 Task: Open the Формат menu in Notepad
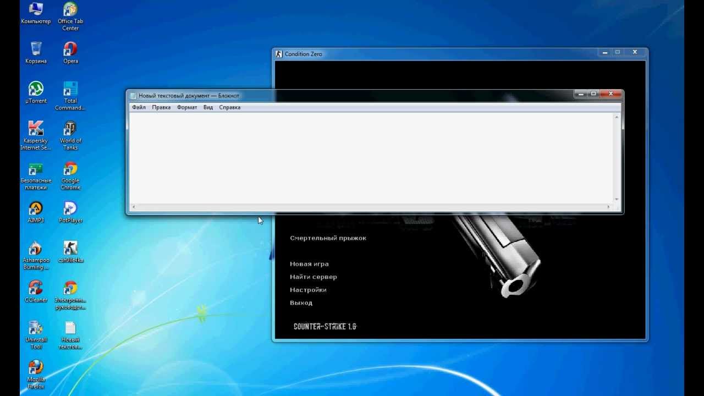tap(187, 107)
